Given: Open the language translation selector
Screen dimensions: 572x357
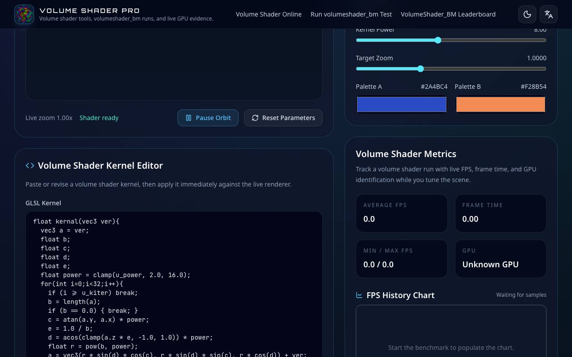Looking at the screenshot, I should pyautogui.click(x=549, y=14).
